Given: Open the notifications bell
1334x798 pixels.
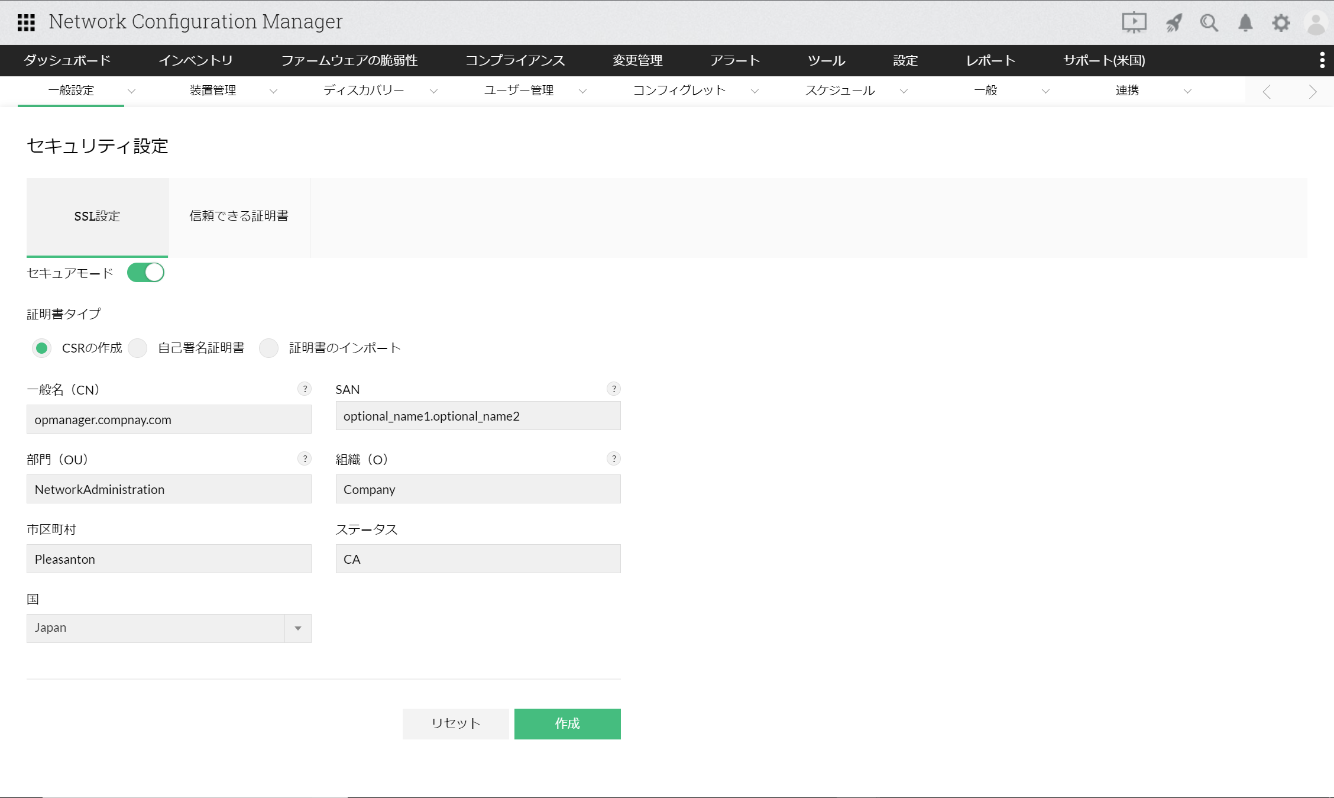Looking at the screenshot, I should tap(1245, 22).
